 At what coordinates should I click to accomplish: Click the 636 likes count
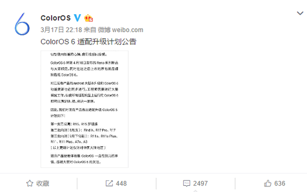click(x=280, y=183)
